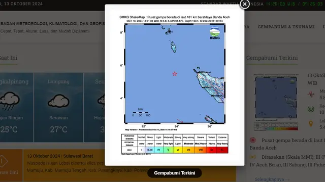Click the Map Version 1 Processed footnote

pos(151,130)
